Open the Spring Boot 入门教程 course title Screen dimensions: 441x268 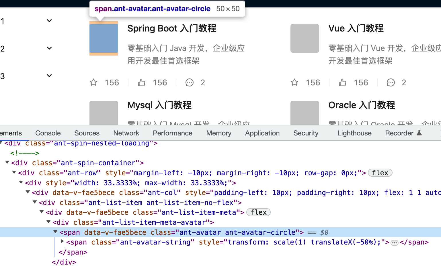coord(172,28)
